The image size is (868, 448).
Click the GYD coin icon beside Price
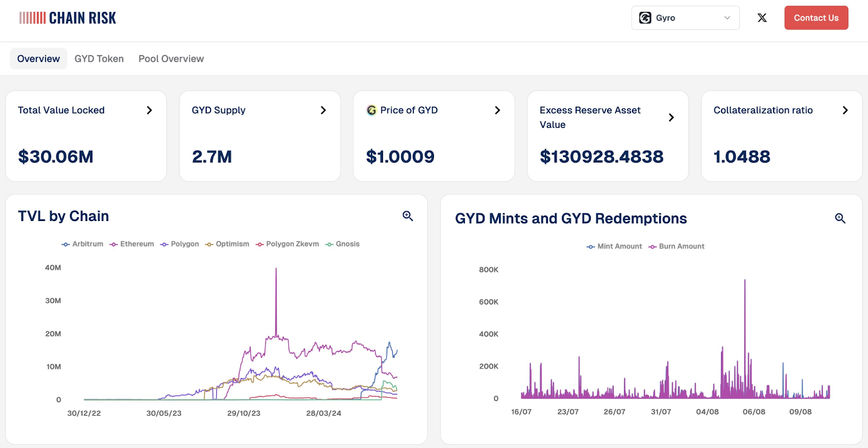[372, 110]
